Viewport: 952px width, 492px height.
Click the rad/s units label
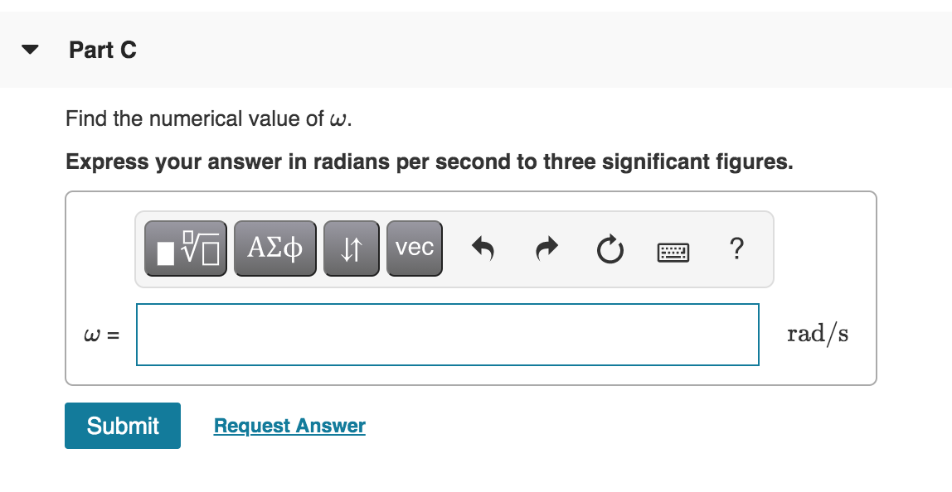point(816,333)
